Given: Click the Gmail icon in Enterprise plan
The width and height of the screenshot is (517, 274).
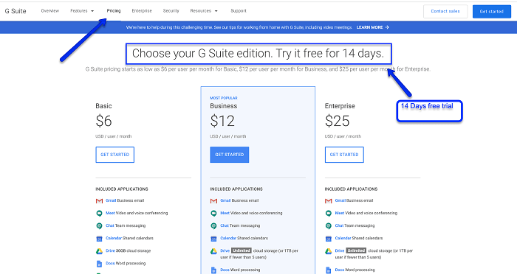Looking at the screenshot, I should click(x=329, y=200).
